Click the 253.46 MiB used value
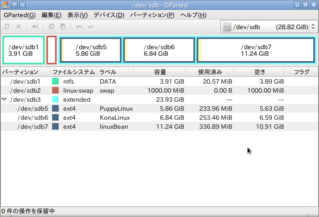Image resolution: width=319 pixels, height=217 pixels. click(x=216, y=117)
